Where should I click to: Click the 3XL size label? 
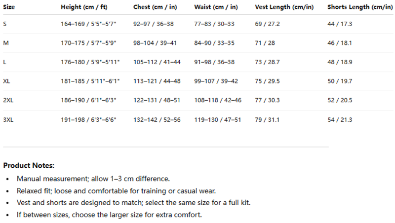[8, 120]
